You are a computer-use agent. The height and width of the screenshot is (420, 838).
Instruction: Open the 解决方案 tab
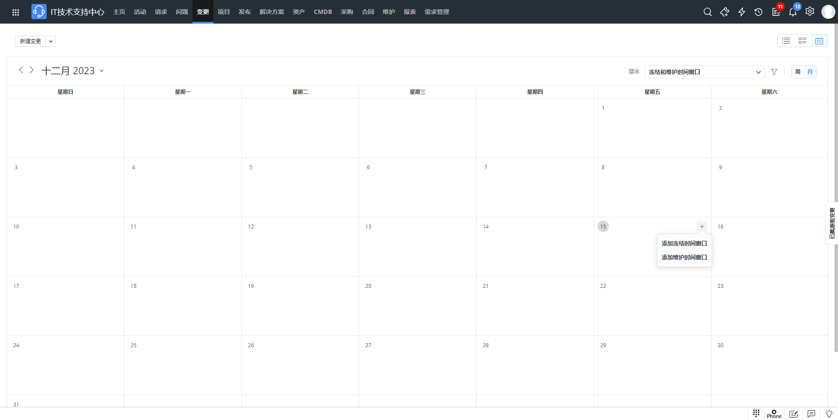[x=272, y=12]
